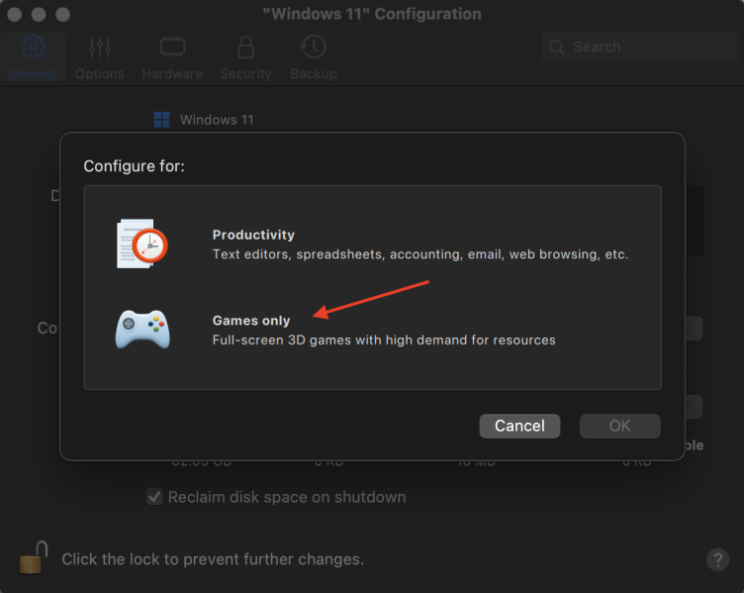
Task: Click the magnifier icon in Search
Action: [x=557, y=47]
